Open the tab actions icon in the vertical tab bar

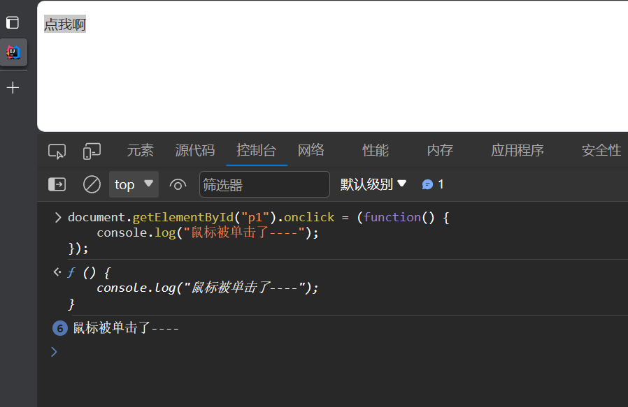(13, 22)
